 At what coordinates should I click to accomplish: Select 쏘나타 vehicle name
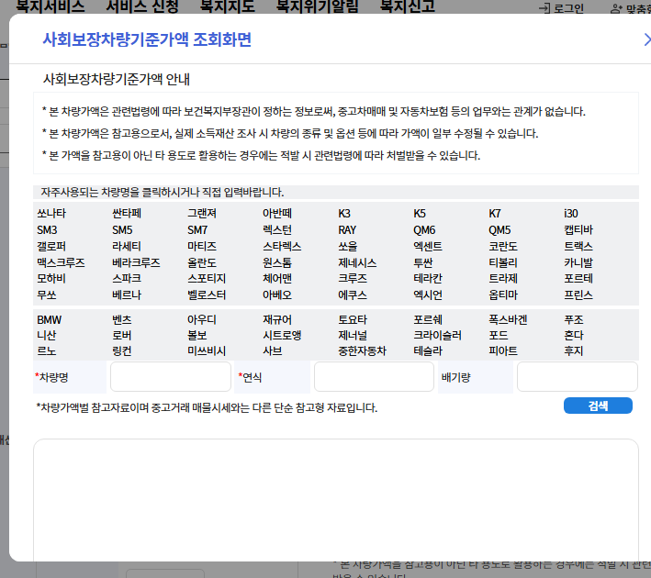pos(51,213)
